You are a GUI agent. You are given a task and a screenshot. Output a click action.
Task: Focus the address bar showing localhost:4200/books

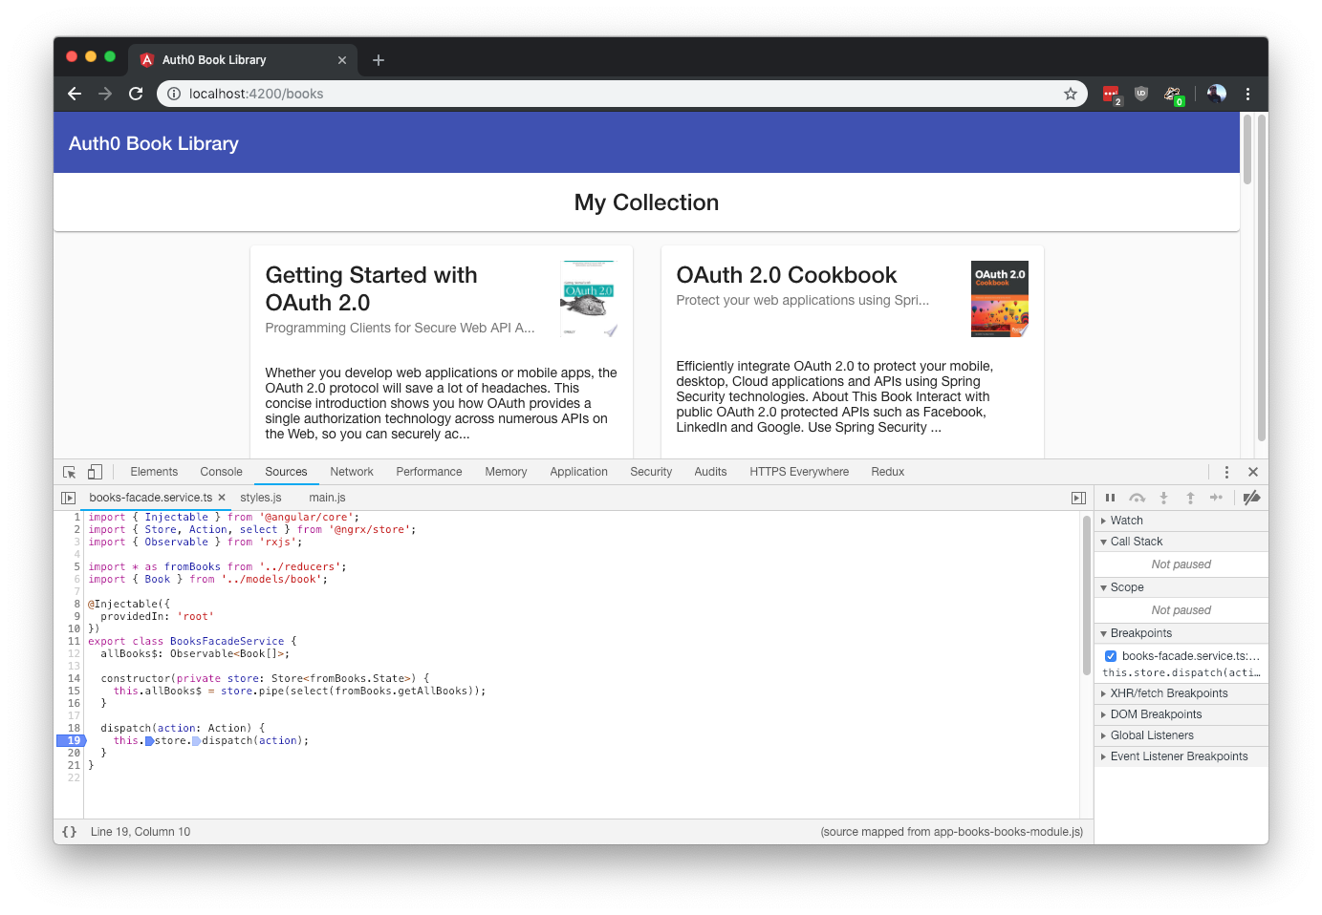[621, 94]
